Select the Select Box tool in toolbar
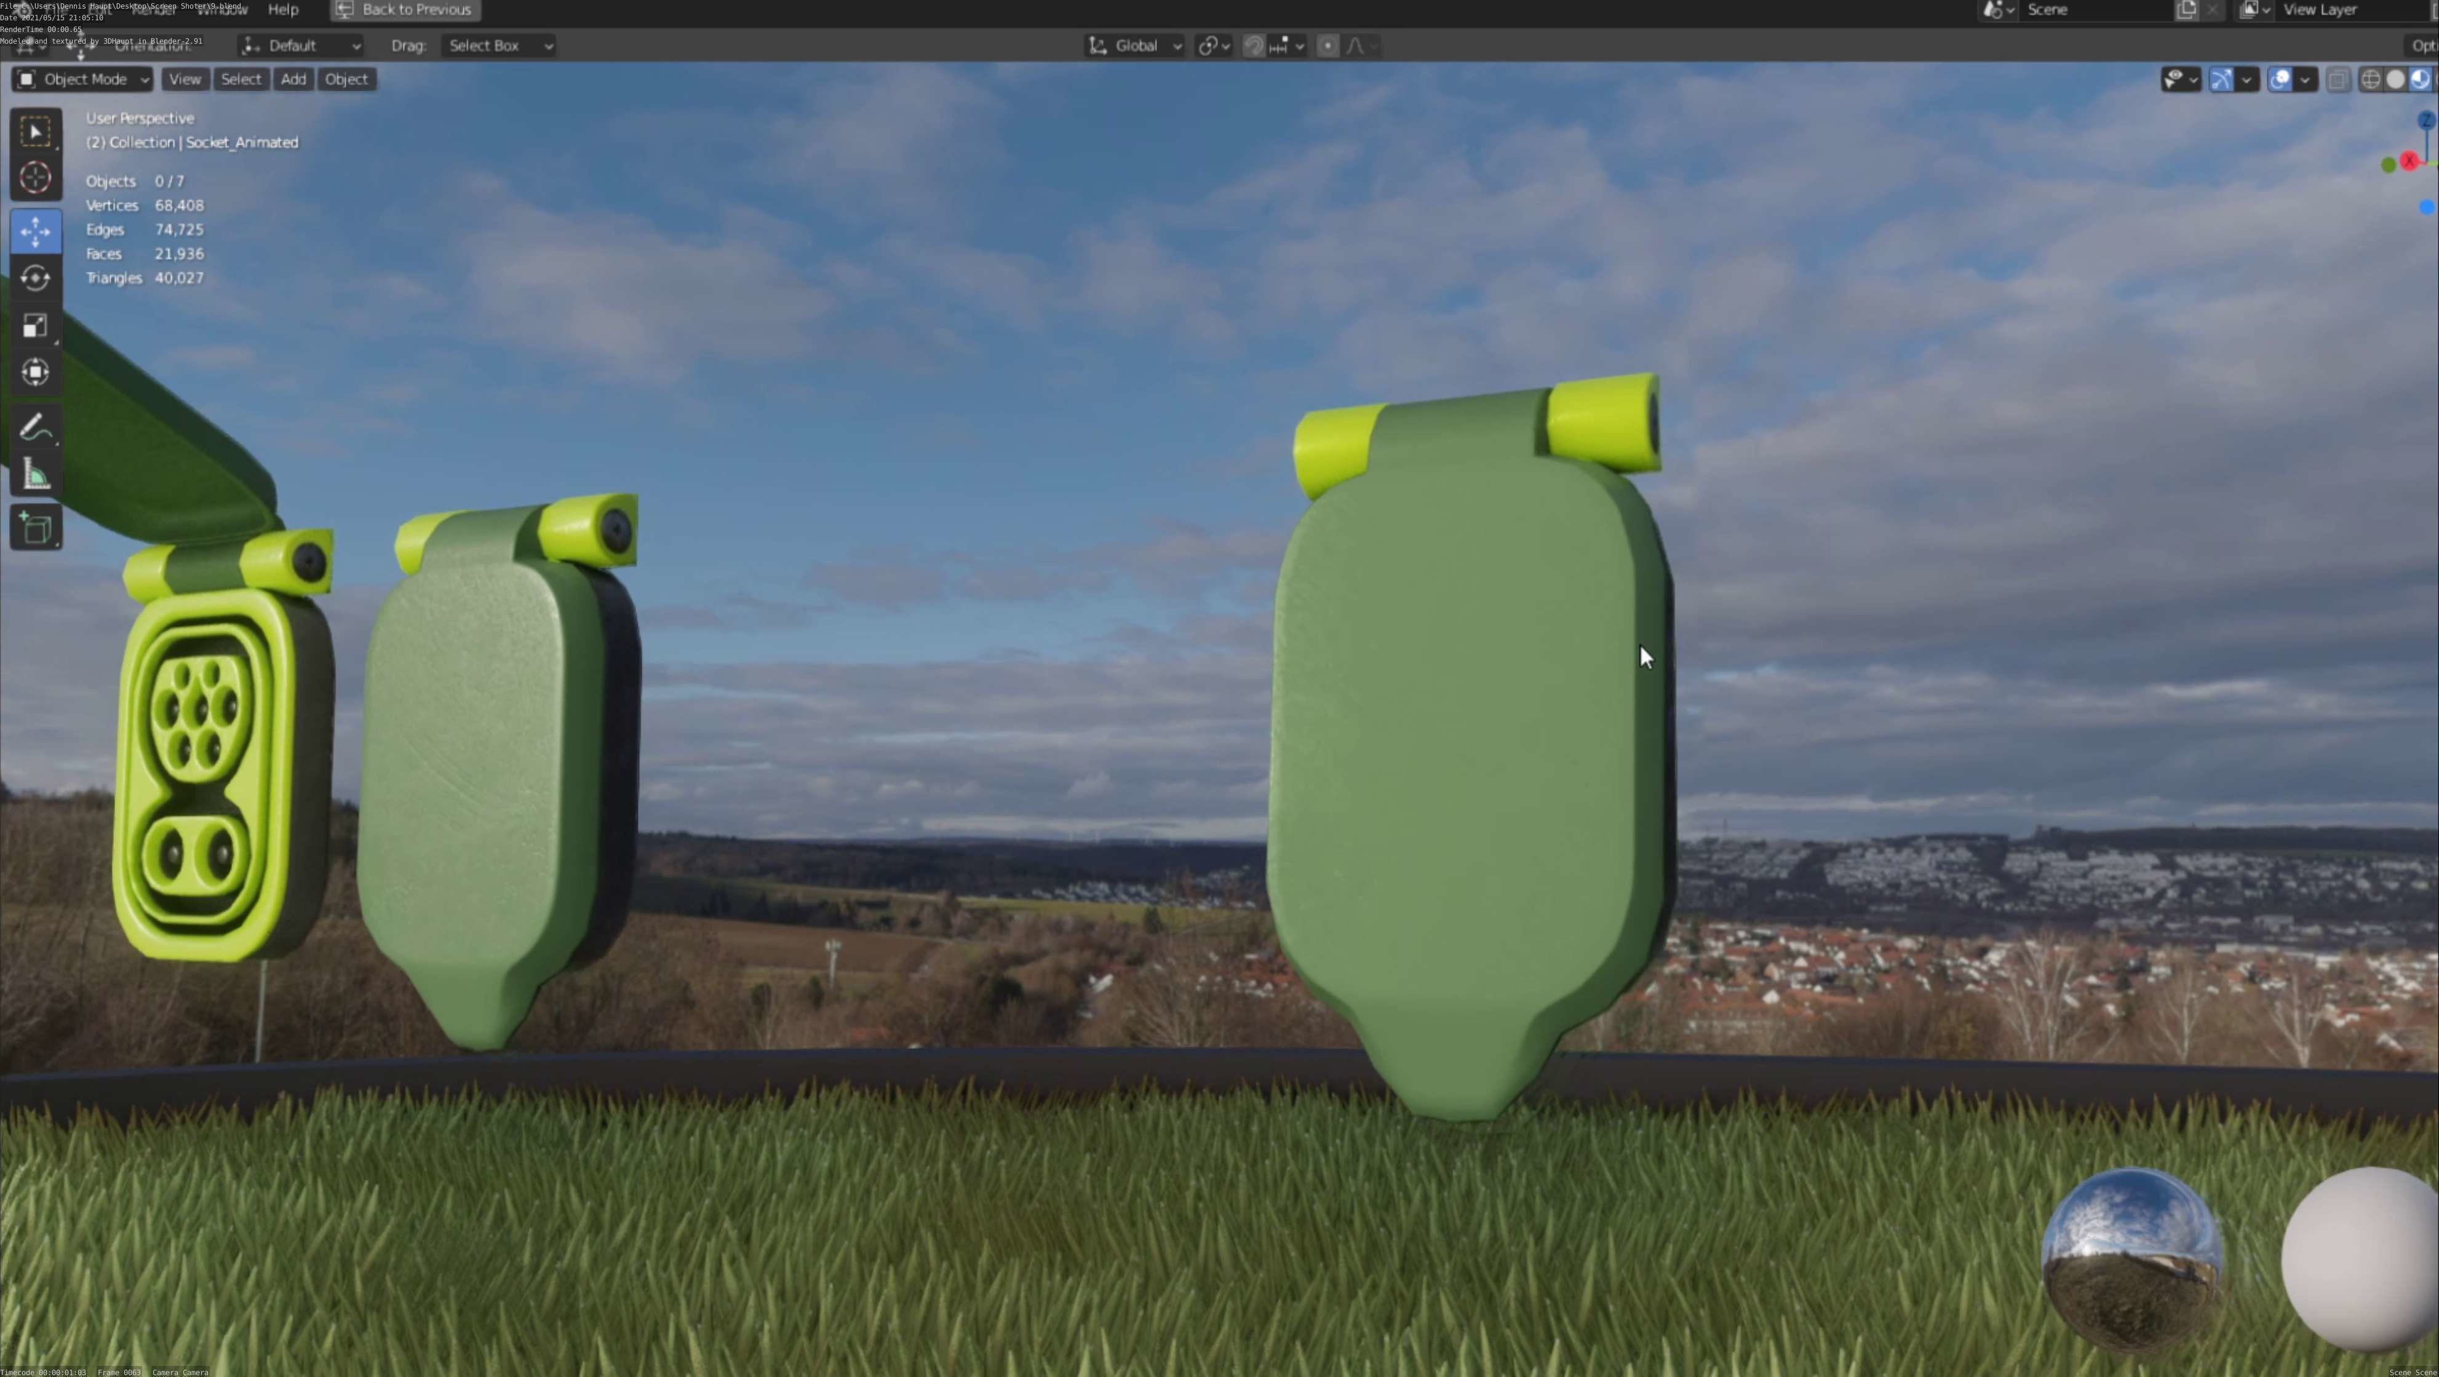This screenshot has width=2439, height=1377. (x=36, y=132)
